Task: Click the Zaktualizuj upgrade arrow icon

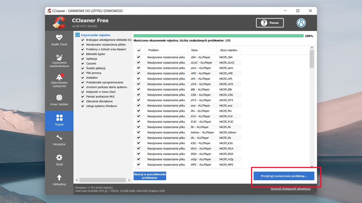Action: tap(59, 178)
